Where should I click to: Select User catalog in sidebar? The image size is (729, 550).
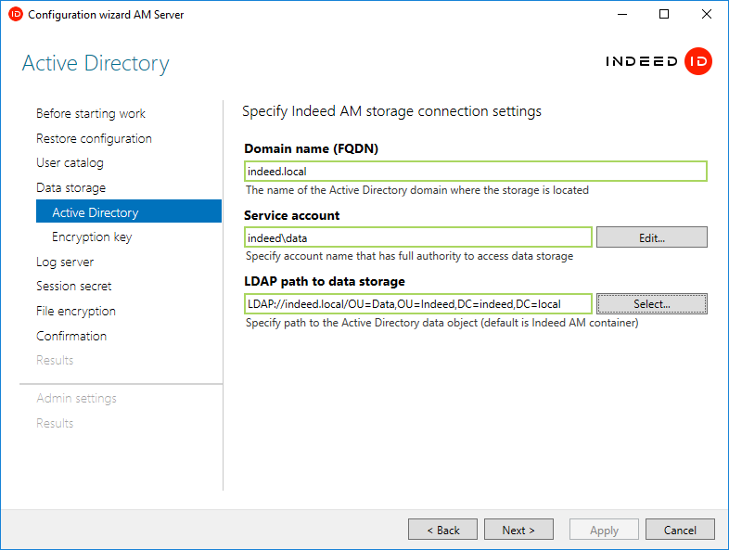(x=70, y=163)
